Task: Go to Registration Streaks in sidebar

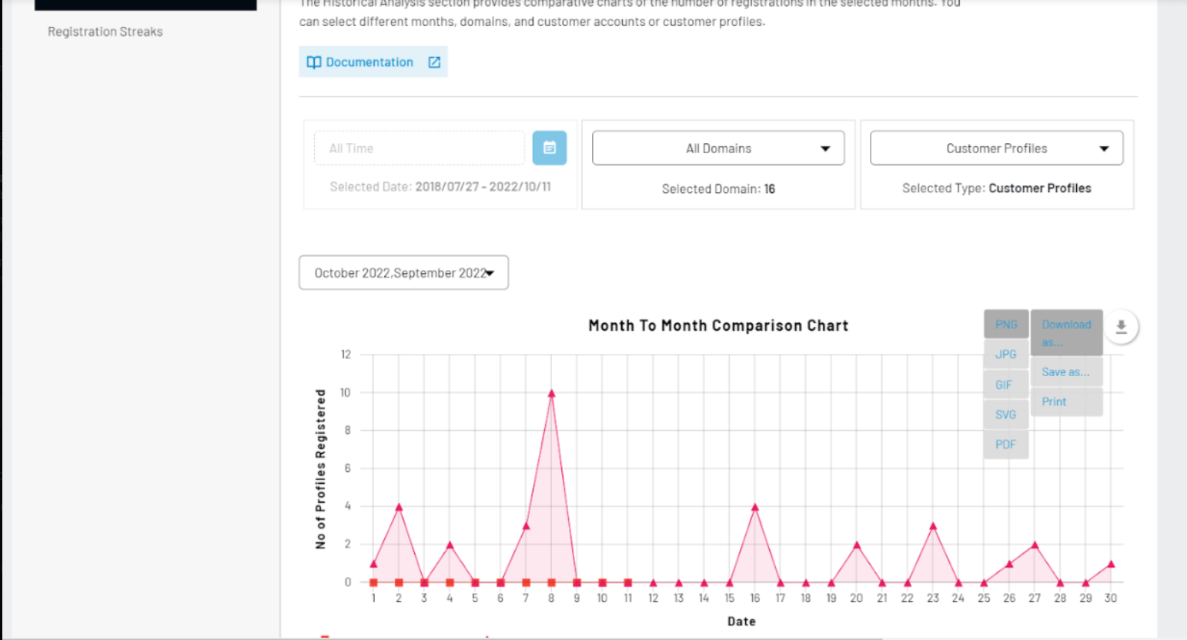Action: [x=105, y=32]
